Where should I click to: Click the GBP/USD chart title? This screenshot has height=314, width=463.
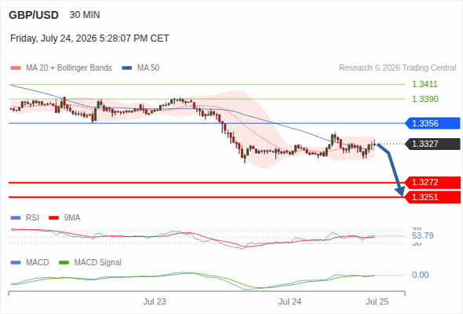point(34,15)
